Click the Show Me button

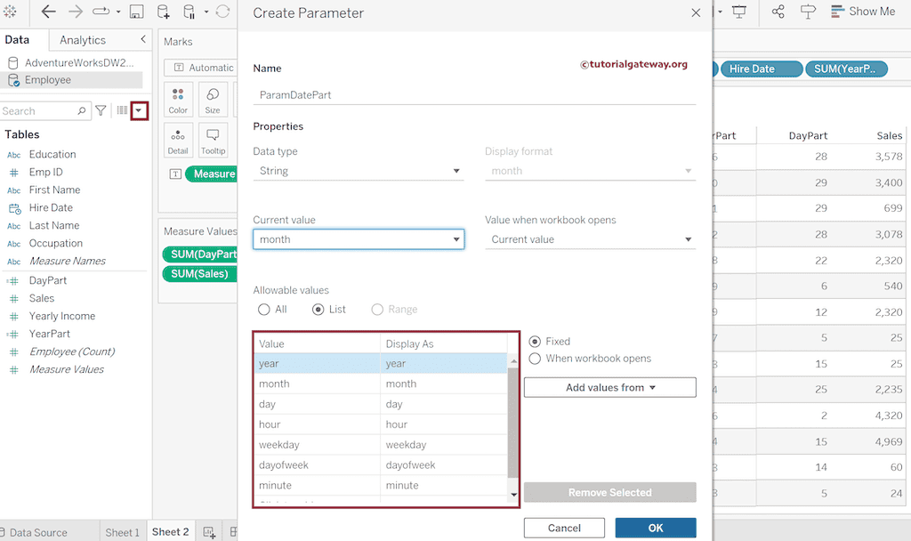point(863,11)
